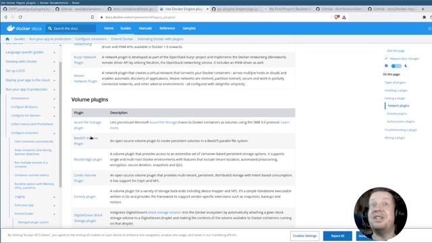Image resolution: width=432 pixels, height=243 pixels.
Task: Open the Brave Shields lion icon
Action: click(x=336, y=17)
